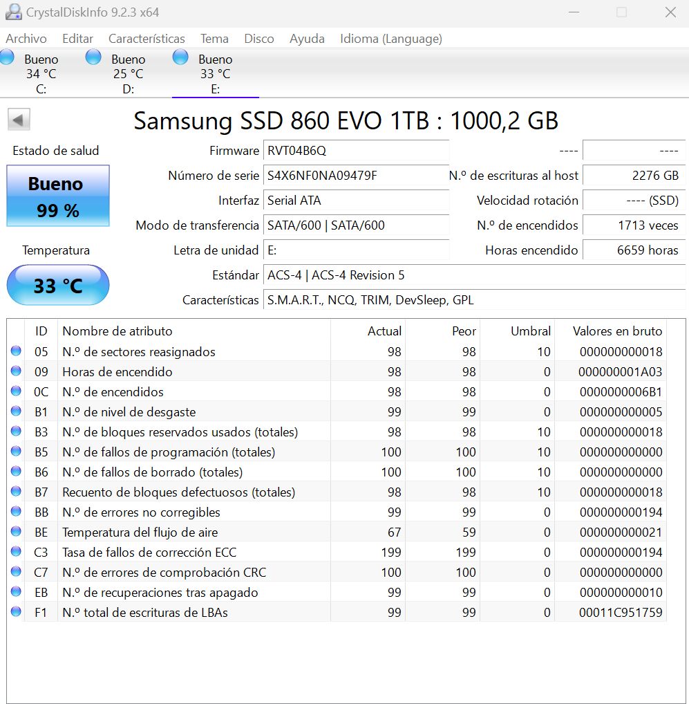Click the 33 °C temperature button
The height and width of the screenshot is (704, 689).
(58, 285)
